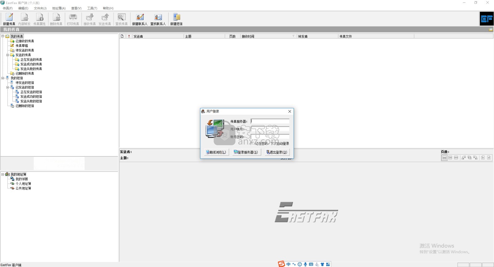Close the 用户登录 dialog
Viewport: 494px width, 267px height.
(x=290, y=111)
